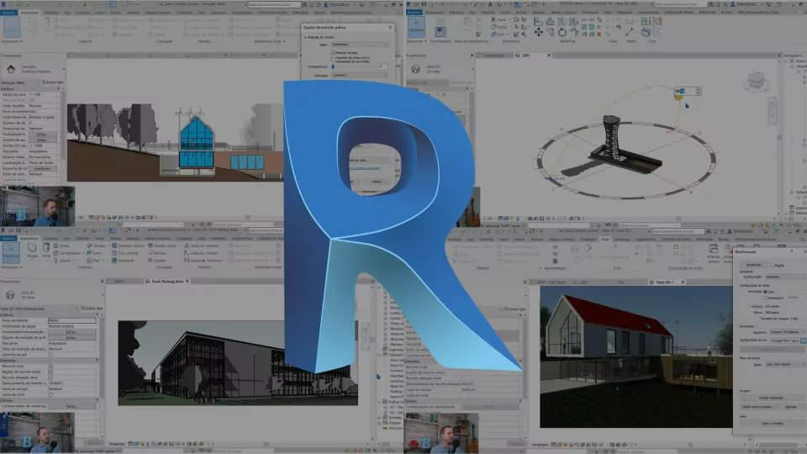Click the ViewCube in the sun-path view
This screenshot has height=454, width=807.
[x=756, y=81]
